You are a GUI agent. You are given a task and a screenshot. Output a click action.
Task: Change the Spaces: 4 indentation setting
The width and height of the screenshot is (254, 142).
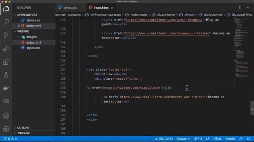(183, 139)
